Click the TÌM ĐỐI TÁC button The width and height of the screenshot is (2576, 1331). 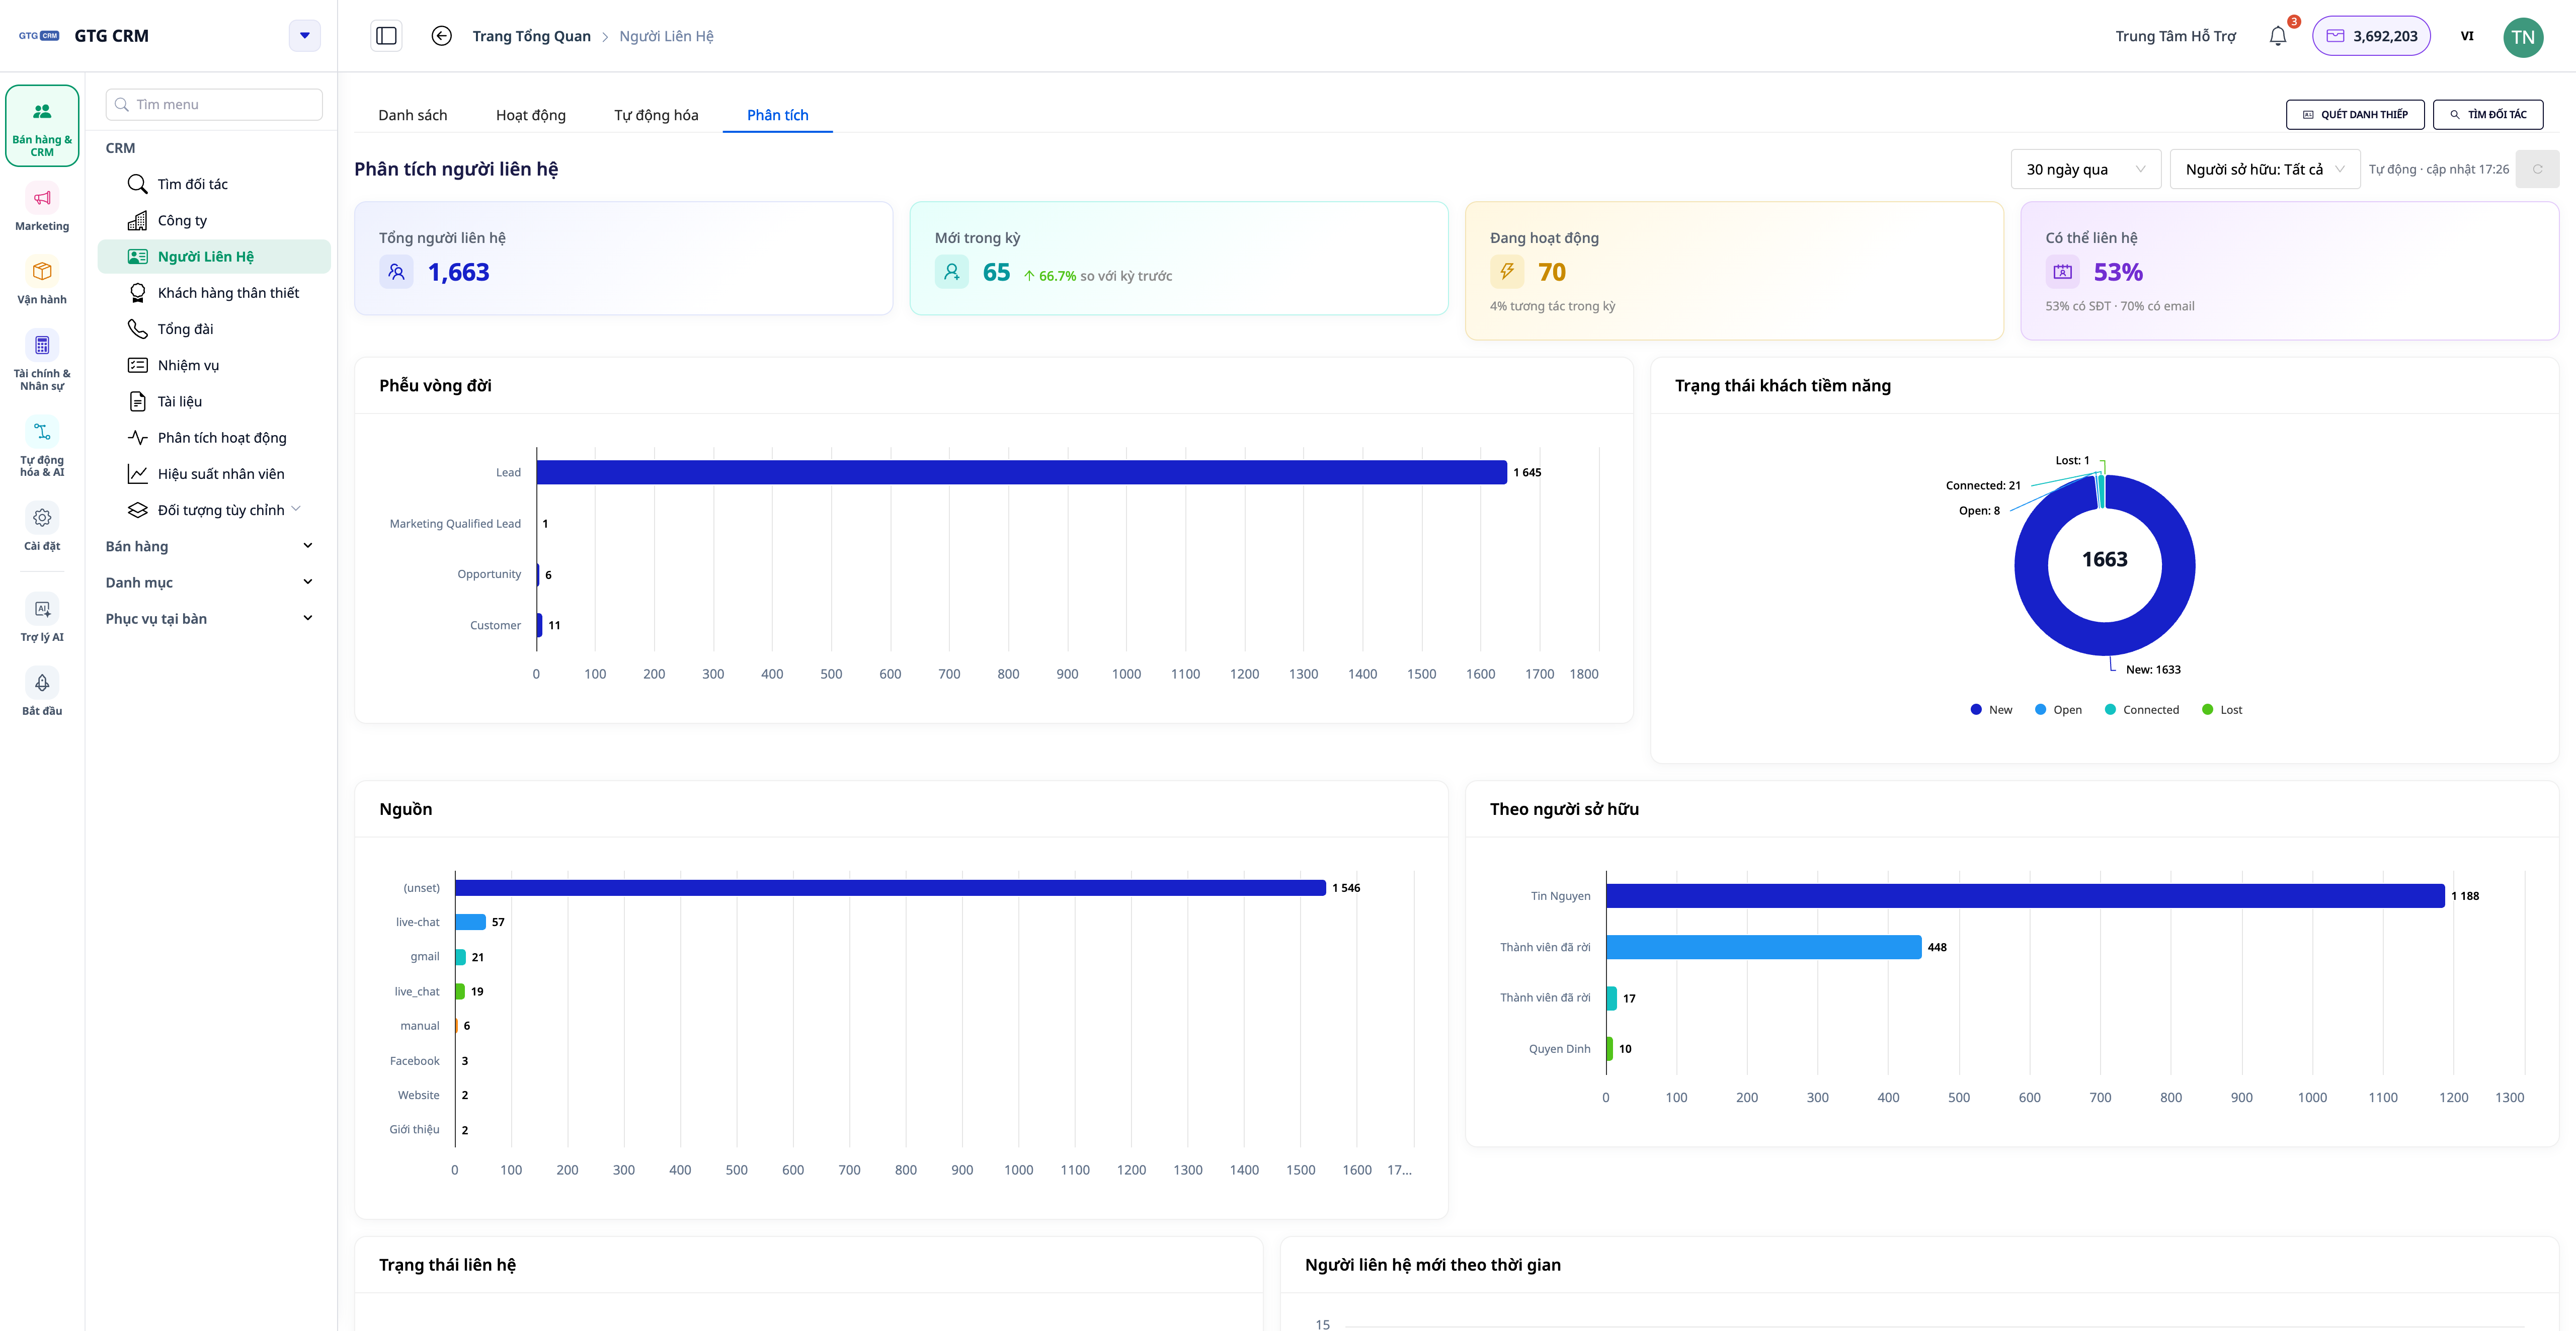[2488, 115]
